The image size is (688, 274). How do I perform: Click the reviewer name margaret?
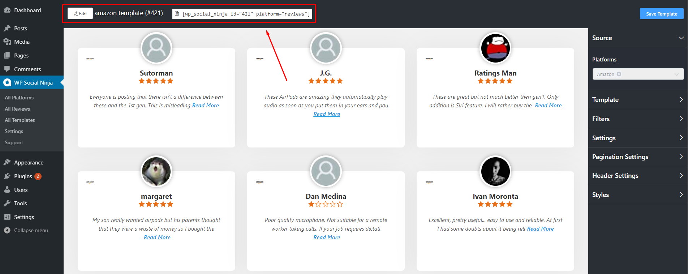pos(156,196)
